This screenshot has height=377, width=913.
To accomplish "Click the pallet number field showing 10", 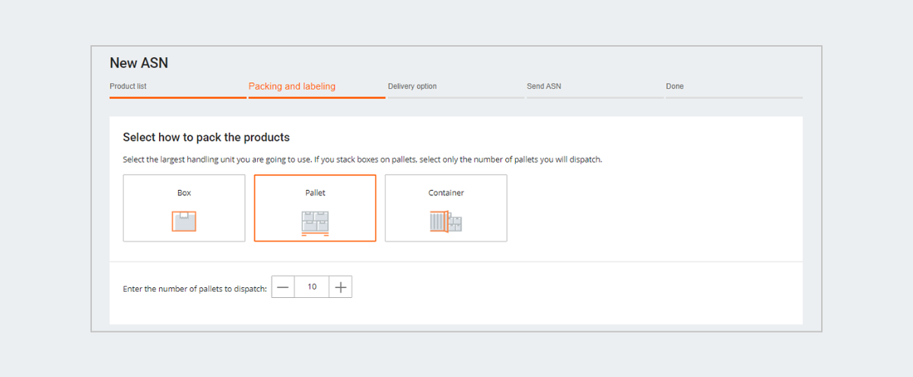I will (x=312, y=287).
